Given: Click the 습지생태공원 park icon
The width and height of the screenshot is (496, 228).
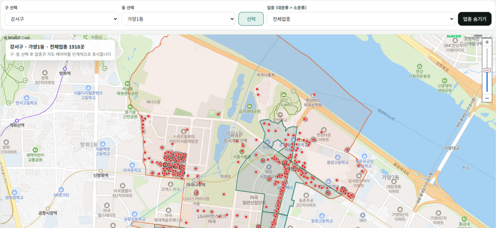Looking at the screenshot, I should coord(249,106).
